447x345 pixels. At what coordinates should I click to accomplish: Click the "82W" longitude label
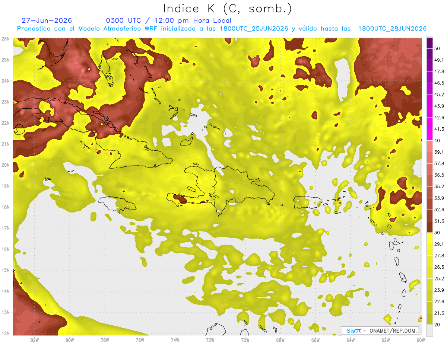35,340
